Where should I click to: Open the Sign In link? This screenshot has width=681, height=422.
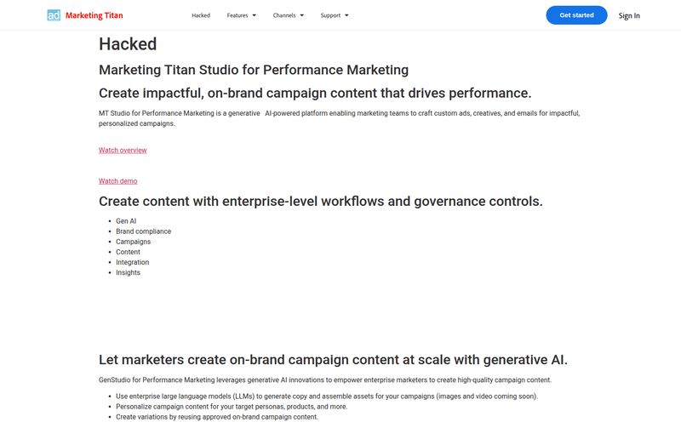[629, 15]
